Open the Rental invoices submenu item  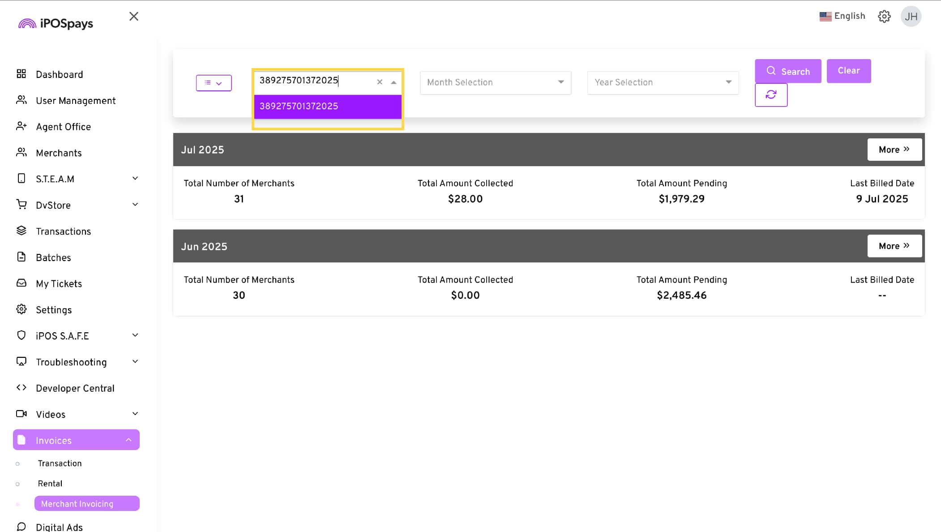click(50, 484)
